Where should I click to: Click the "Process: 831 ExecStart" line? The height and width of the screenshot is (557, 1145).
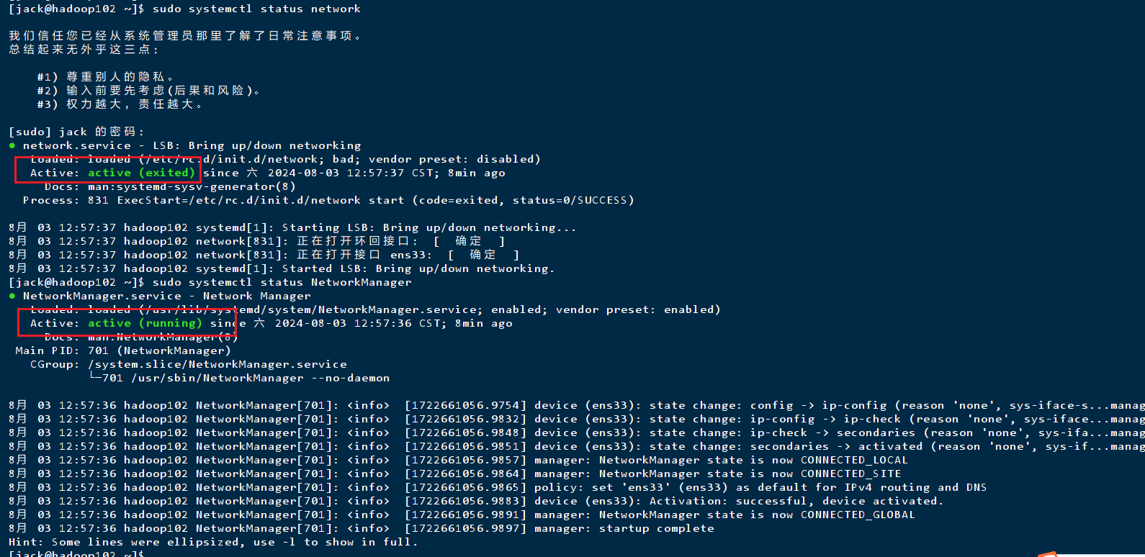(x=328, y=200)
